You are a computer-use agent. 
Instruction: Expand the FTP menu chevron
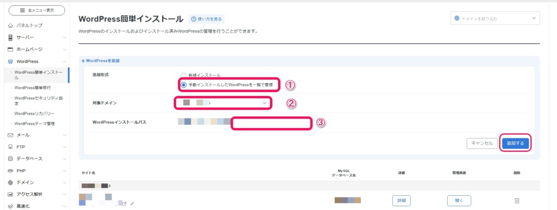64,147
